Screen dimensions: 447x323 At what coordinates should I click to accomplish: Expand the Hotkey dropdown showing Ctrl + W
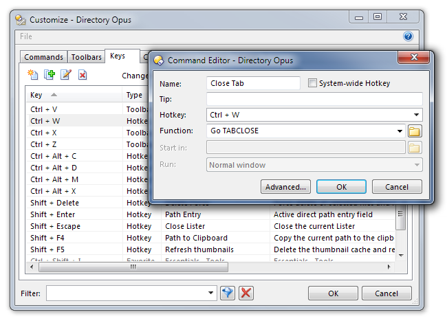(x=416, y=115)
